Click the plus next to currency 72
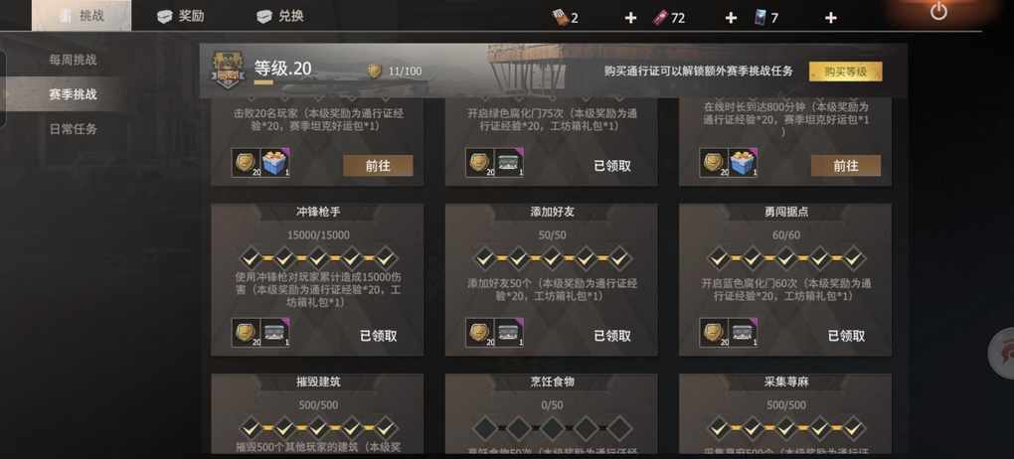The height and width of the screenshot is (459, 1014). [730, 18]
